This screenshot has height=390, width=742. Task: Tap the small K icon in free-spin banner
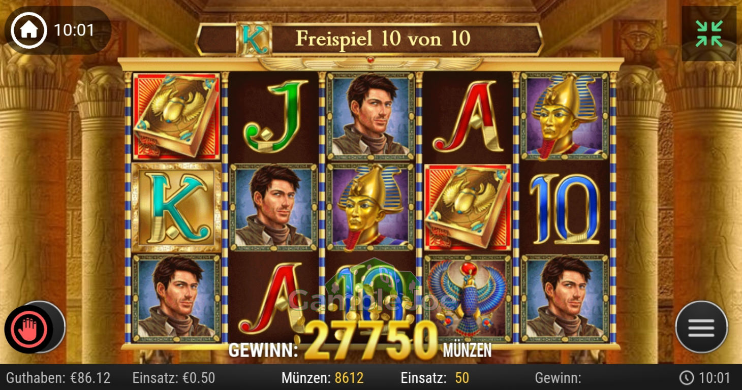coord(254,39)
